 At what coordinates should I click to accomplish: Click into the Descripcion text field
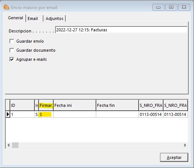121,30
